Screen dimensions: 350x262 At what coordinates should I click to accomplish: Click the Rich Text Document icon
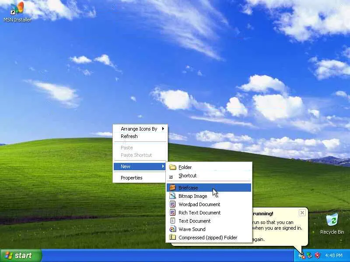[x=172, y=212]
